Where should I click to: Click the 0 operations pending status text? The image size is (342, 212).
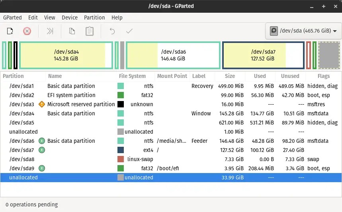pyautogui.click(x=31, y=204)
